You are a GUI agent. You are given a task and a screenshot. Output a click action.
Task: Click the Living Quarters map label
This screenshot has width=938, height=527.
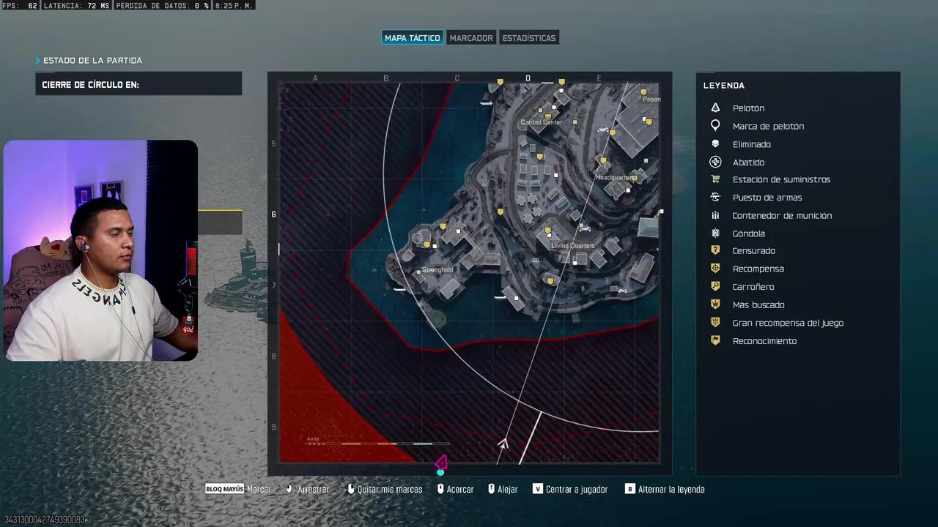[573, 246]
